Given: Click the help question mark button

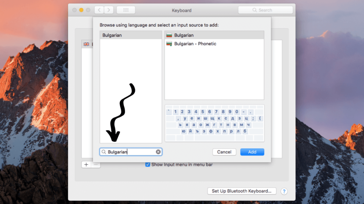Looking at the screenshot, I should [x=284, y=191].
